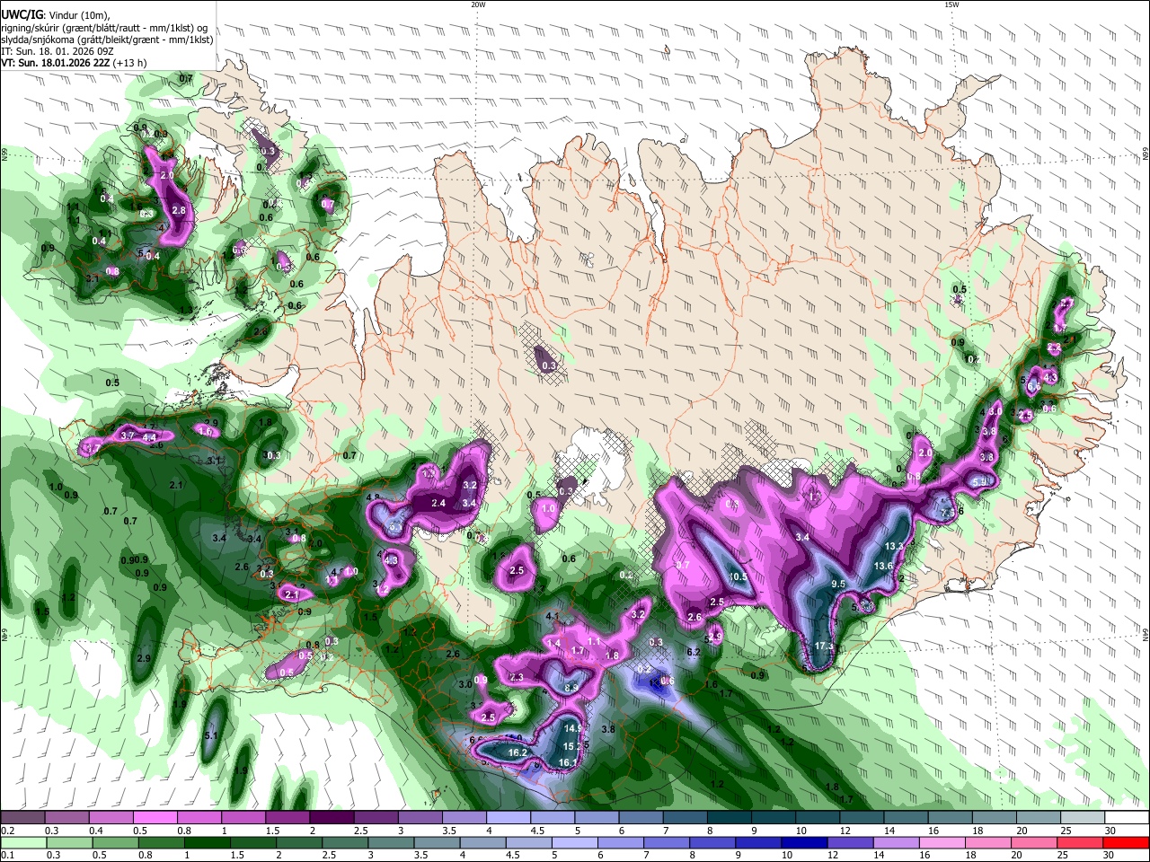Click the bright pink top-row swatch between 0.5 and 0.8
Image resolution: width=1150 pixels, height=862 pixels.
(155, 818)
